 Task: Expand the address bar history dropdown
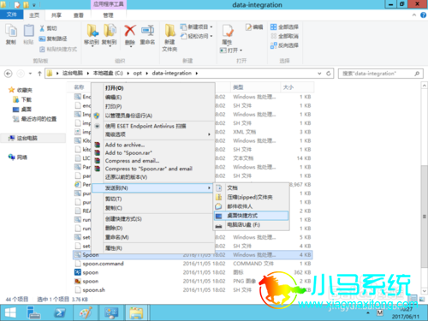(319, 74)
